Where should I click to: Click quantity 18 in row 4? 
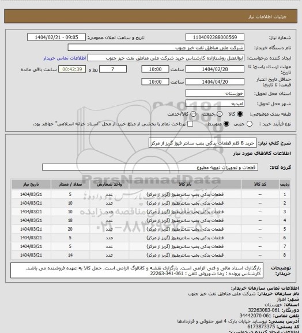click(x=70, y=221)
